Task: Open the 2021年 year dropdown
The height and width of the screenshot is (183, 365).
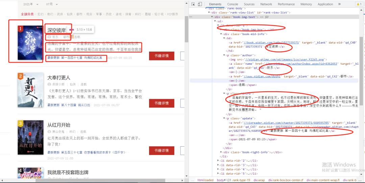Action: [x=31, y=4]
